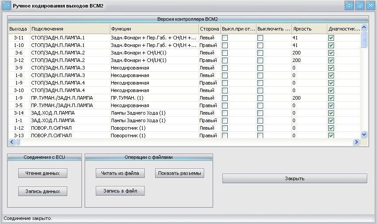Screen dimensions: 377x224
Task: Click brightness value 200 in row 3-6
Action: [297, 53]
